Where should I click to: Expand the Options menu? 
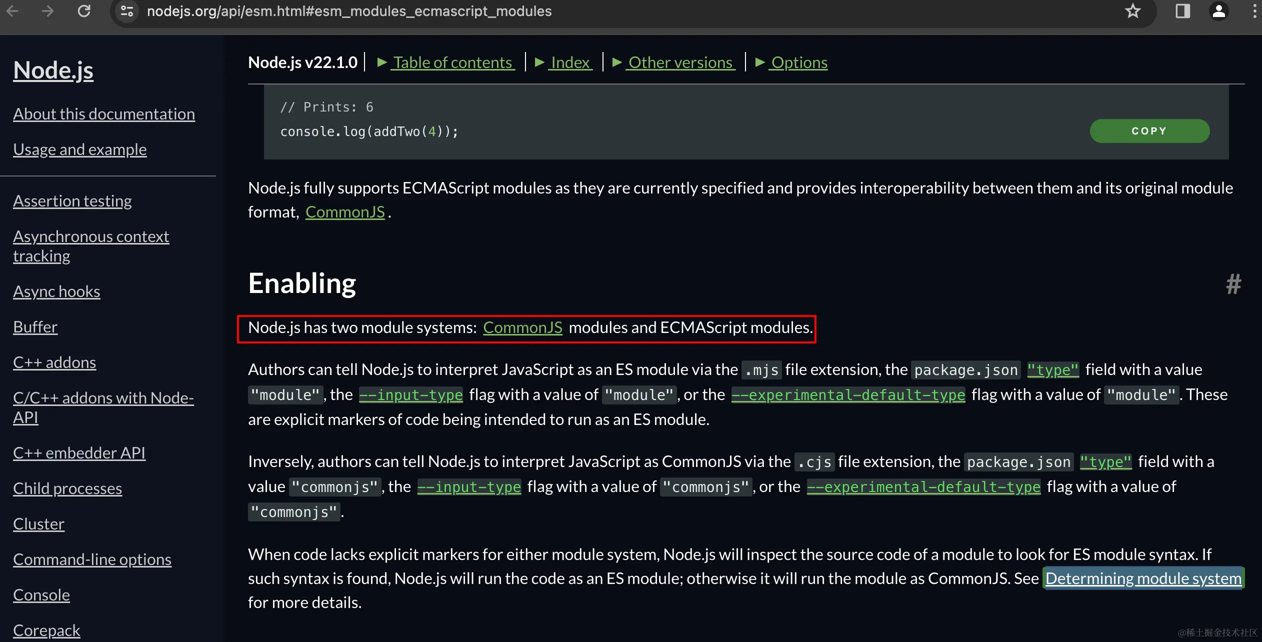tap(798, 62)
